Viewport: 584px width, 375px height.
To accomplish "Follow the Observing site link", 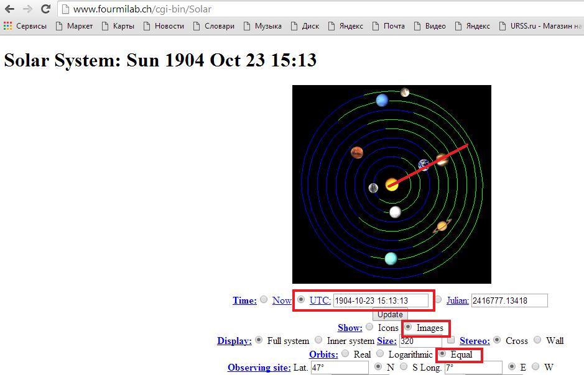I will (259, 368).
